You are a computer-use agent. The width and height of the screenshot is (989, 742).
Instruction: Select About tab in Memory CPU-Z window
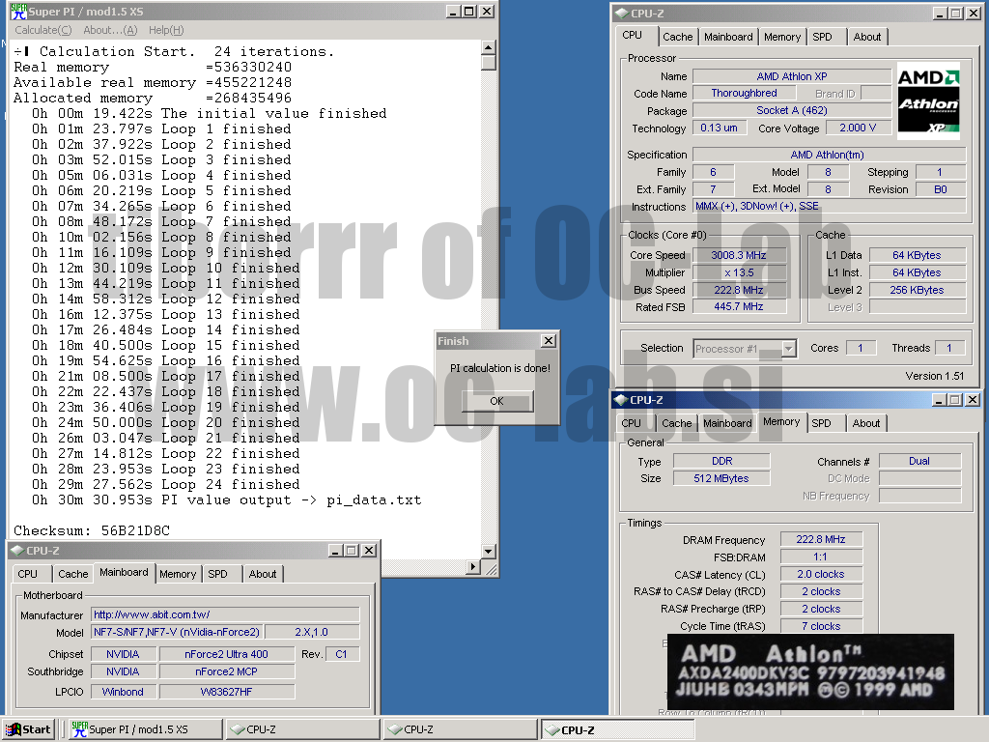pyautogui.click(x=866, y=423)
